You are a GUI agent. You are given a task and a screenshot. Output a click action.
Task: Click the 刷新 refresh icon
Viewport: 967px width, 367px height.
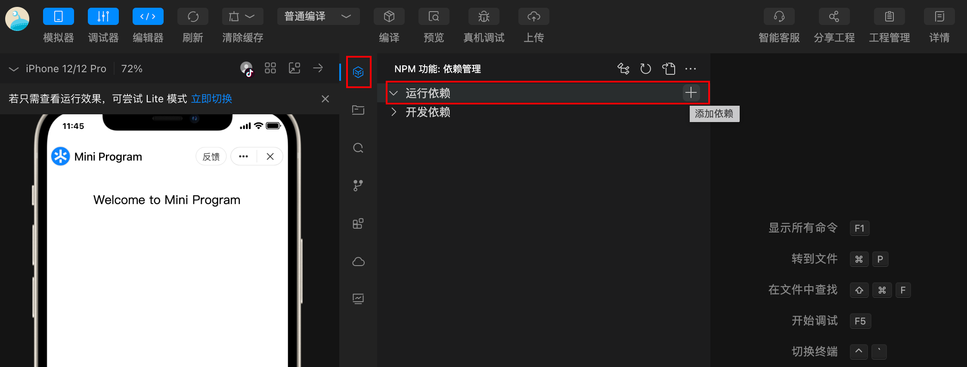[193, 17]
